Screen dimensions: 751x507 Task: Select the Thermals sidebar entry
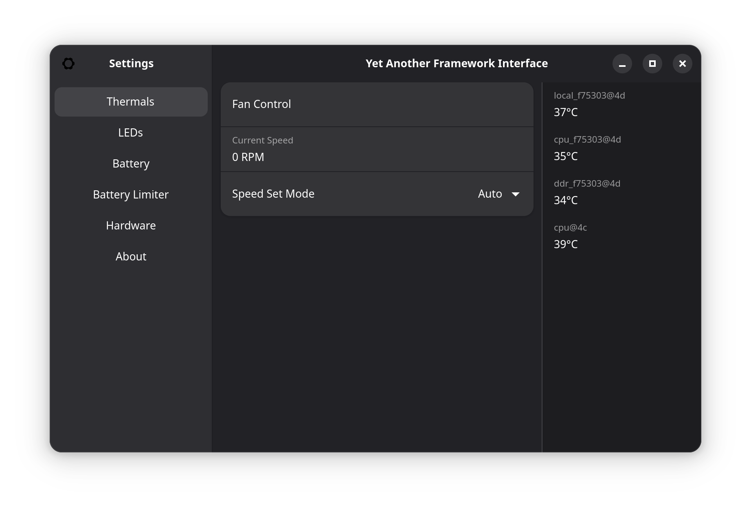click(x=131, y=101)
